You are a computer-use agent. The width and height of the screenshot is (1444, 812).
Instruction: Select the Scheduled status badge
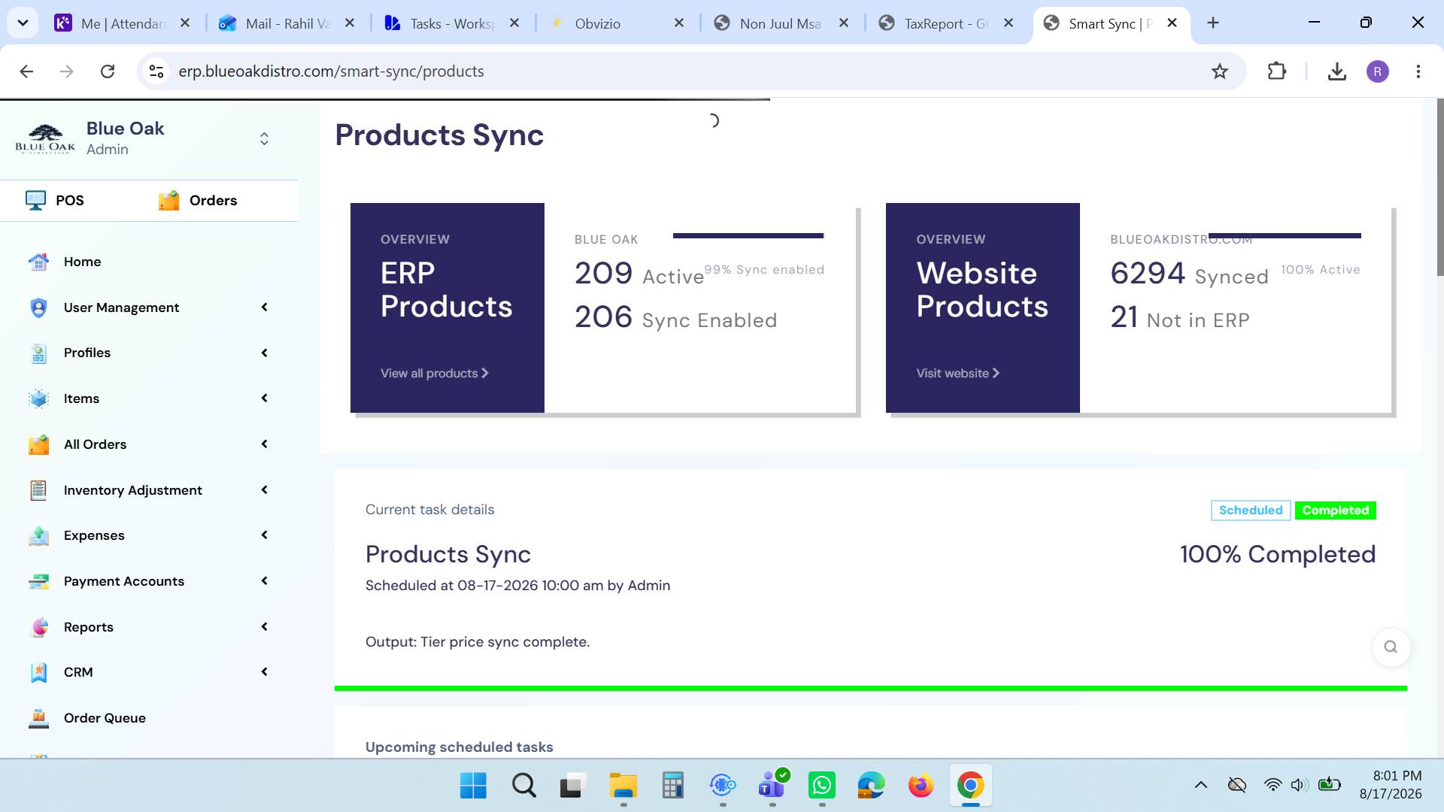pos(1250,511)
